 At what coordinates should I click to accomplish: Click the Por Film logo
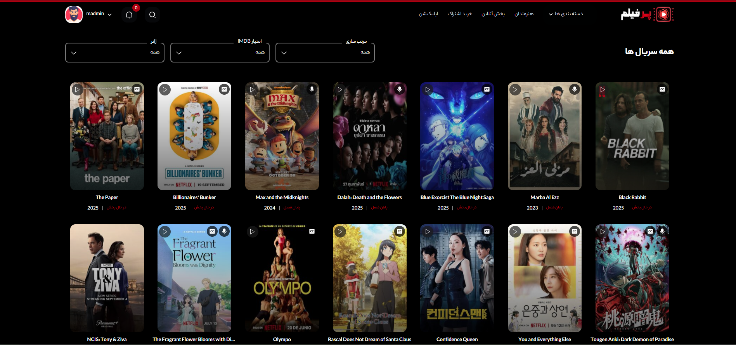coord(647,14)
